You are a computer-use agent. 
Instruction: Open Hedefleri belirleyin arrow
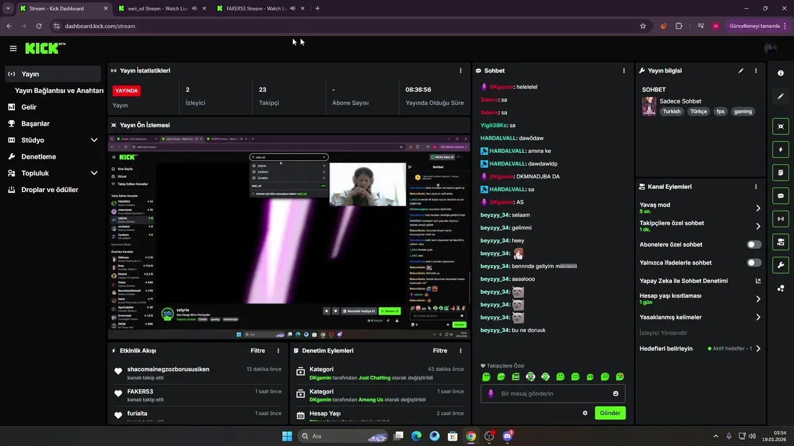pyautogui.click(x=758, y=349)
